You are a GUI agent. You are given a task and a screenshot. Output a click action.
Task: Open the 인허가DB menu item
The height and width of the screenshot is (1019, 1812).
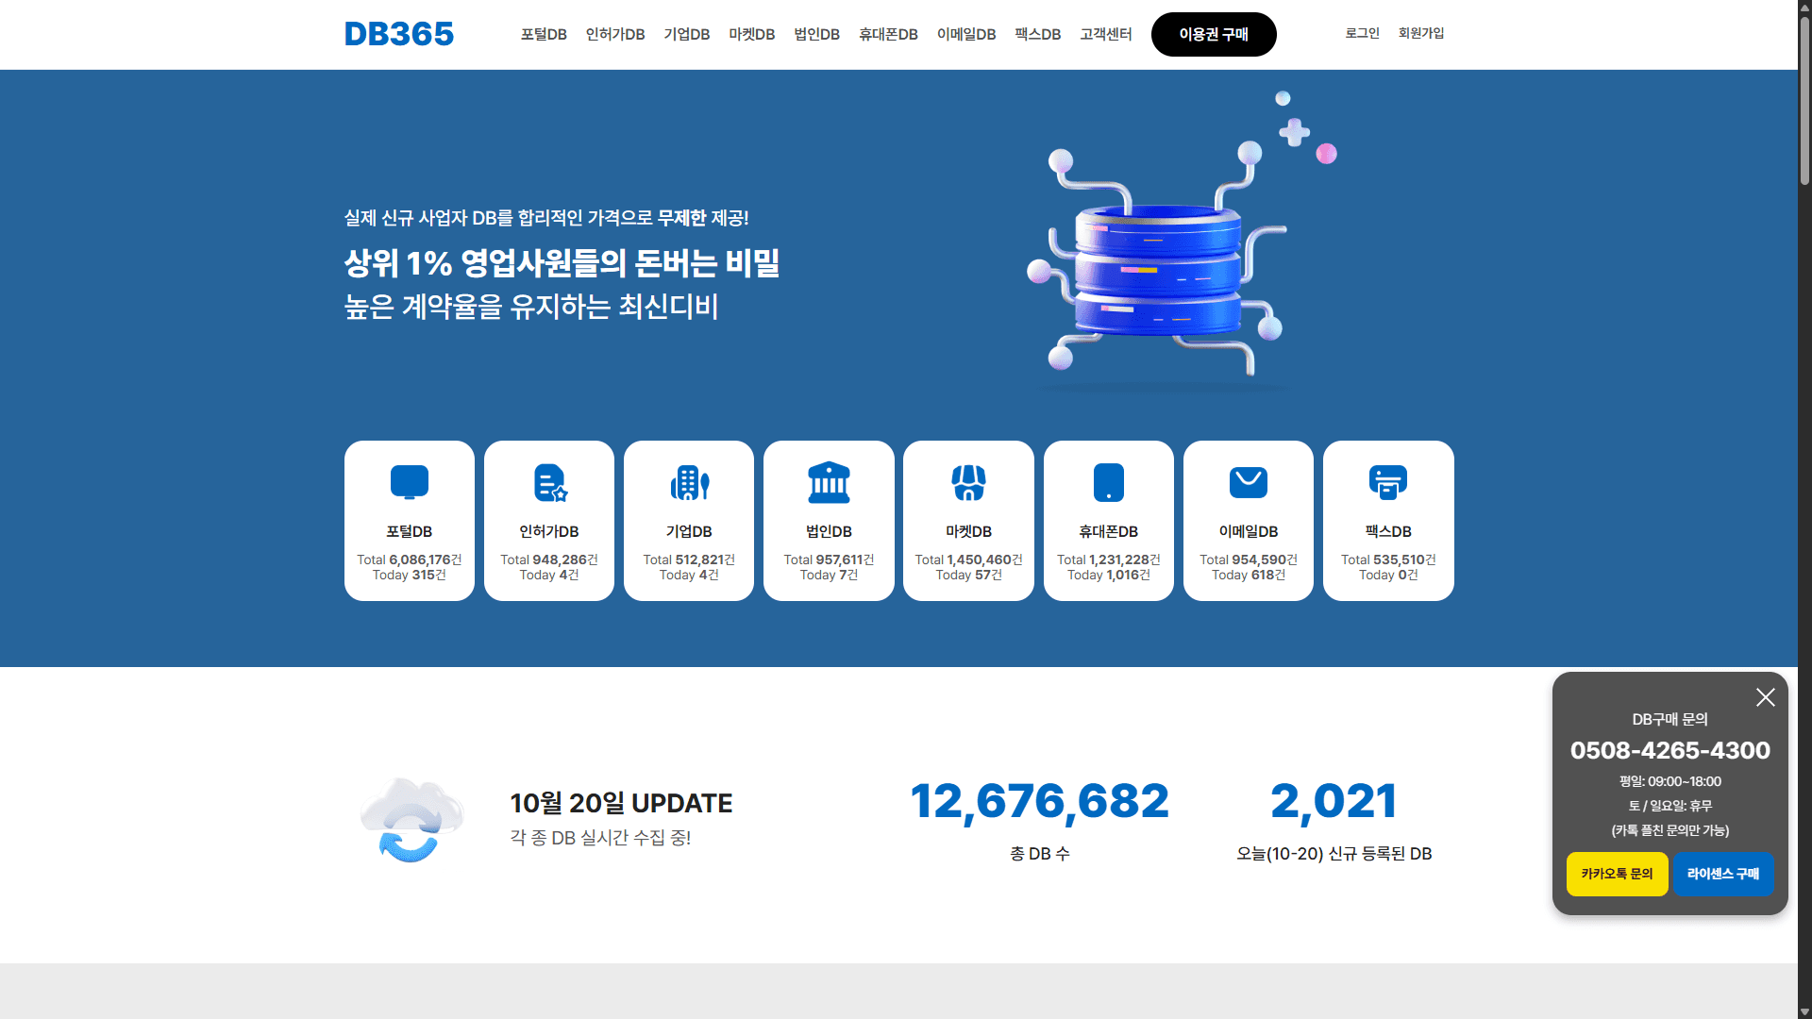(x=615, y=34)
